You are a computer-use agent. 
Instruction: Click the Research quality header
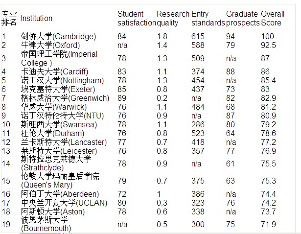(173, 19)
